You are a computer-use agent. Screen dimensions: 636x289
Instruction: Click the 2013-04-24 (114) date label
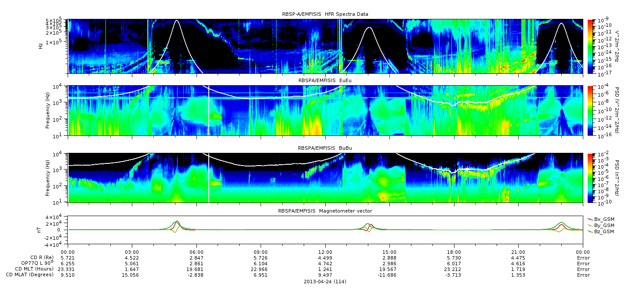coord(325,281)
